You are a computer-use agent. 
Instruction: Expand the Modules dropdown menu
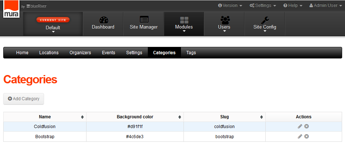click(184, 24)
